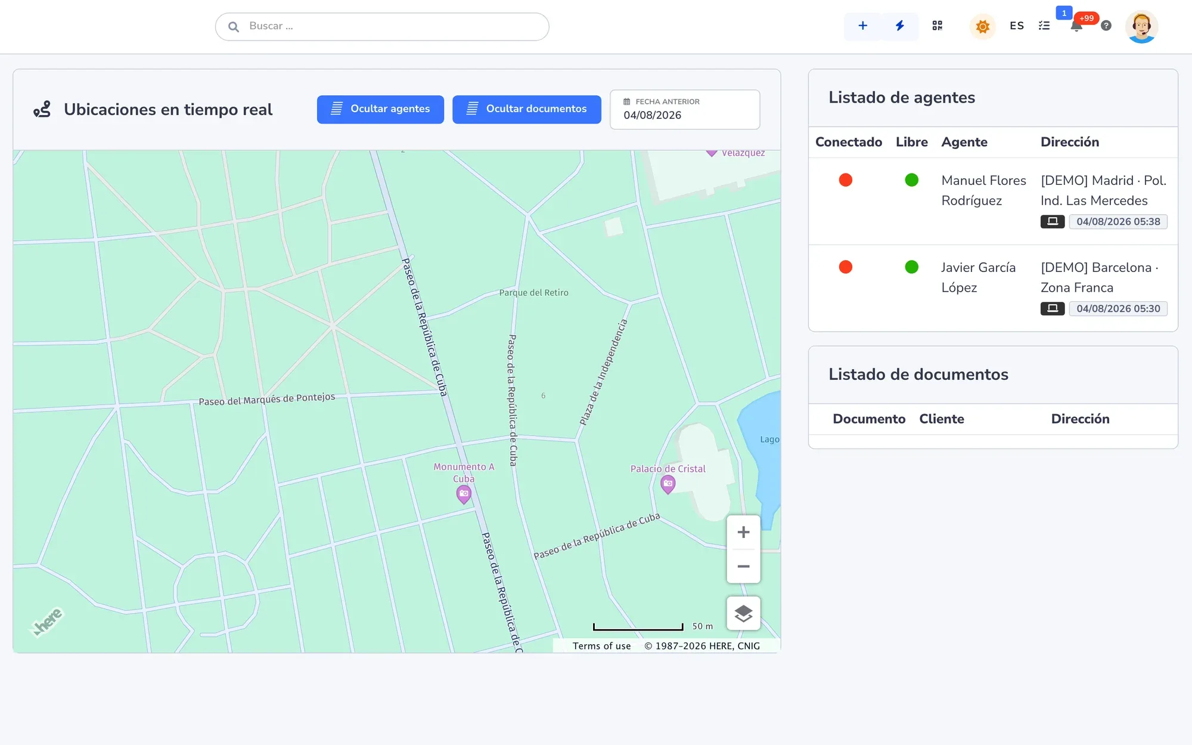This screenshot has height=745, width=1192.
Task: Toggle the sun light-mode theme icon
Action: tap(983, 26)
